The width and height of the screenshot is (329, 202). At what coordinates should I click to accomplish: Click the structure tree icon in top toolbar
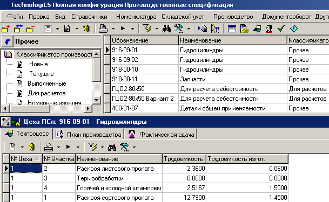tap(215, 29)
